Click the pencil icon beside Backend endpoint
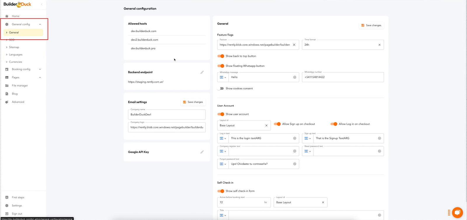Viewport: 467px width, 220px height. (x=202, y=72)
